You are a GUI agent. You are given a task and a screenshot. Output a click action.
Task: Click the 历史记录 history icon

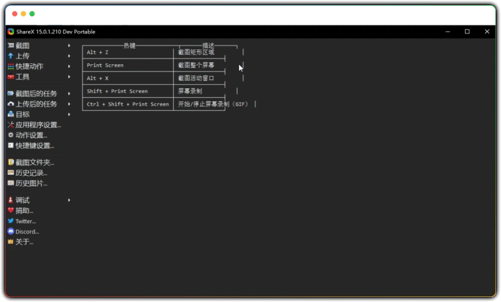tap(11, 173)
